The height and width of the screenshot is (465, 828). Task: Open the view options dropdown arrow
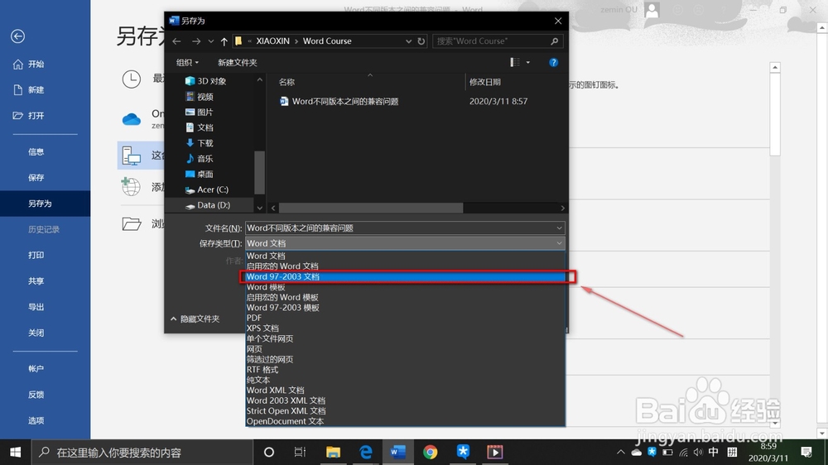(x=528, y=62)
